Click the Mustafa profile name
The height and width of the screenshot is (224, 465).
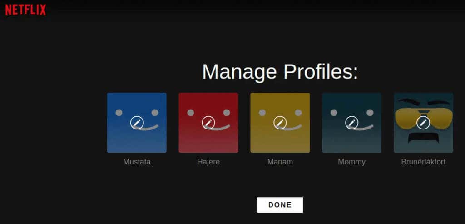[137, 162]
